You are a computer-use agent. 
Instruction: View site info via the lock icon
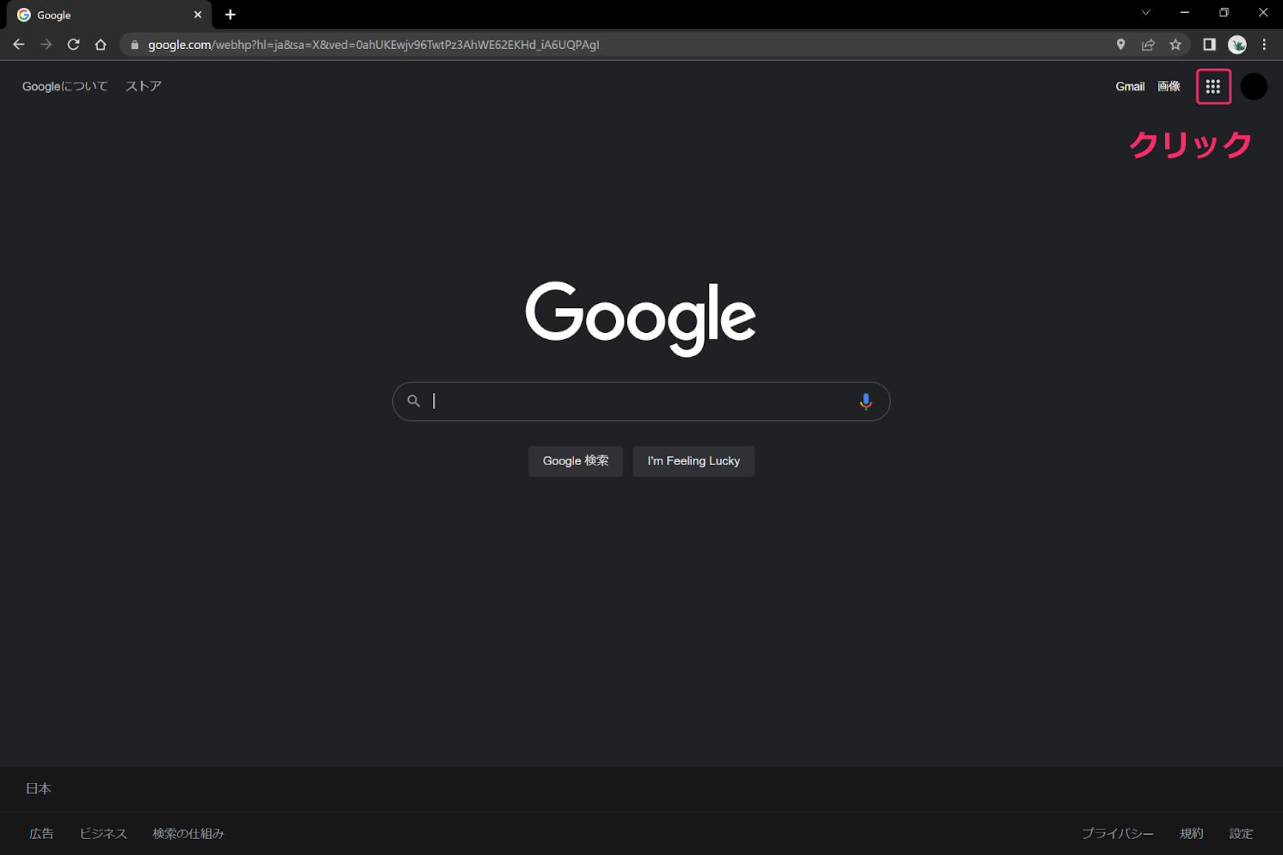(x=135, y=45)
